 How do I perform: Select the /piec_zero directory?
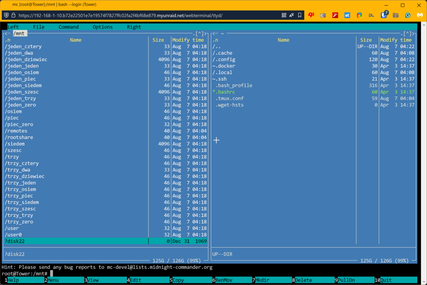105,124
